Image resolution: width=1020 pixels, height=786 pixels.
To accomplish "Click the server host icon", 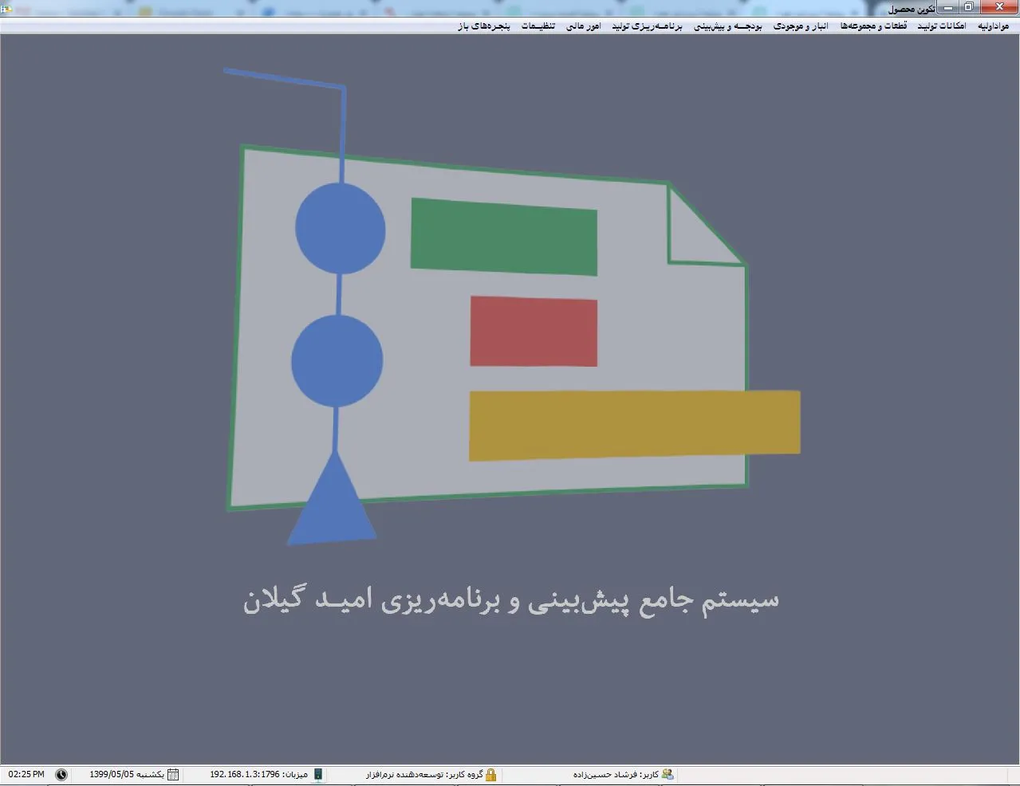I will [x=318, y=774].
